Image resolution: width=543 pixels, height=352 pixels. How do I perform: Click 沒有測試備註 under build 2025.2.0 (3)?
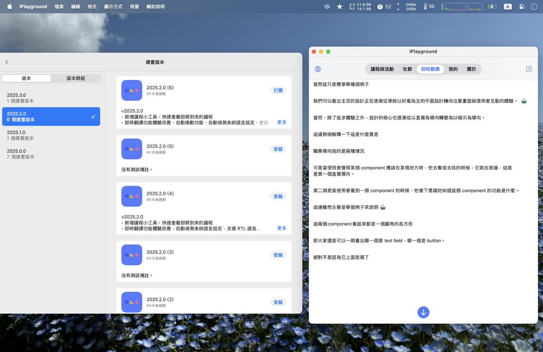pyautogui.click(x=137, y=275)
